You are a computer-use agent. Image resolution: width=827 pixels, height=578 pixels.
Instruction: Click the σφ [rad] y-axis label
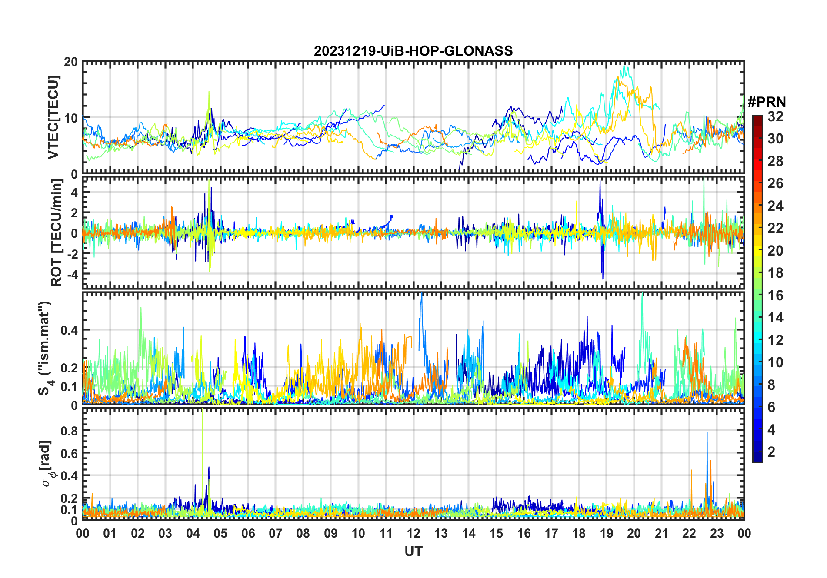click(46, 463)
